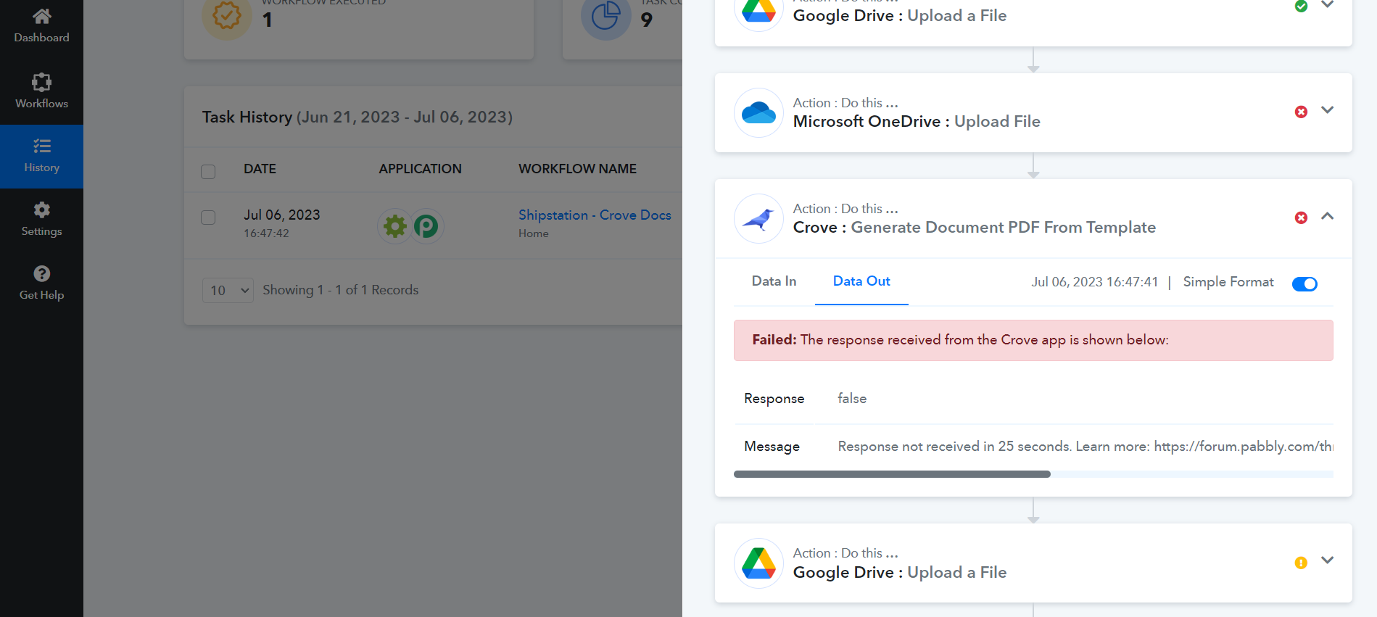The image size is (1377, 617).
Task: Click the 'Message' field label
Action: point(772,447)
